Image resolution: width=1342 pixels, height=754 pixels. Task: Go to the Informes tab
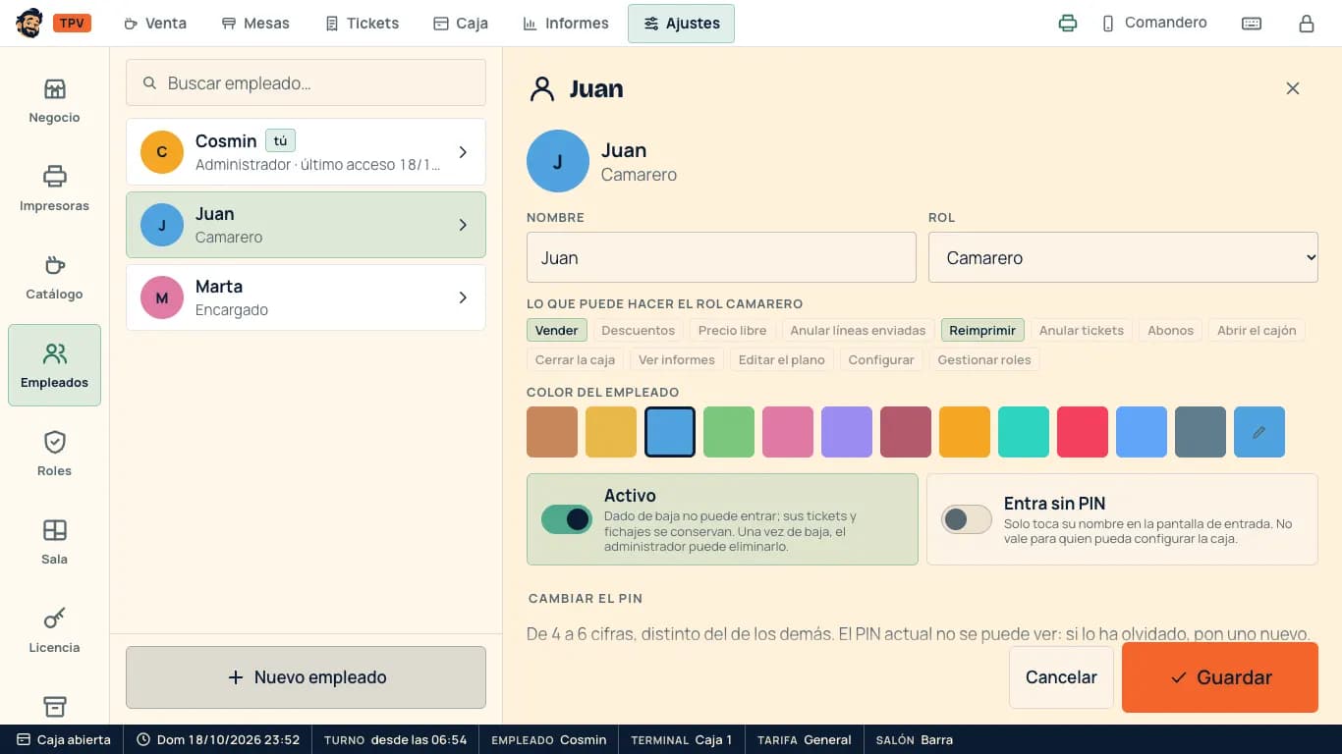pyautogui.click(x=566, y=24)
